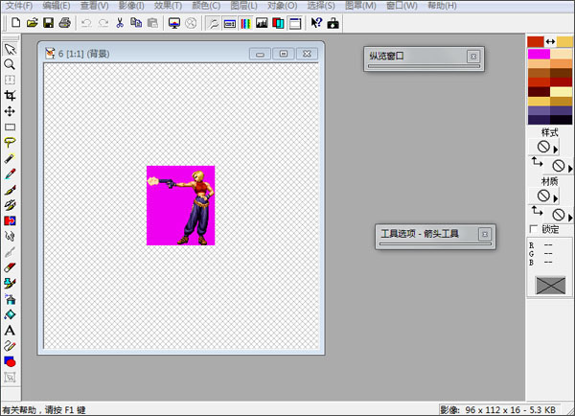
Task: Select the Preset Shapes tool
Action: (10, 361)
